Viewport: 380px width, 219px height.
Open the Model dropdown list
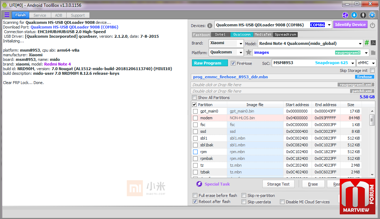[x=360, y=43]
